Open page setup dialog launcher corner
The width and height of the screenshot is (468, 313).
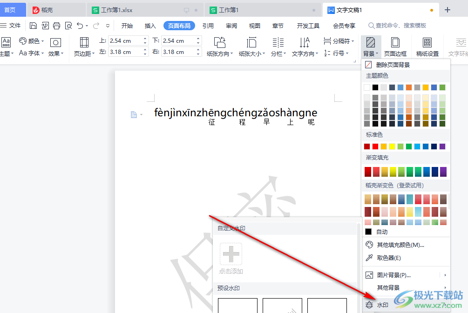click(354, 61)
